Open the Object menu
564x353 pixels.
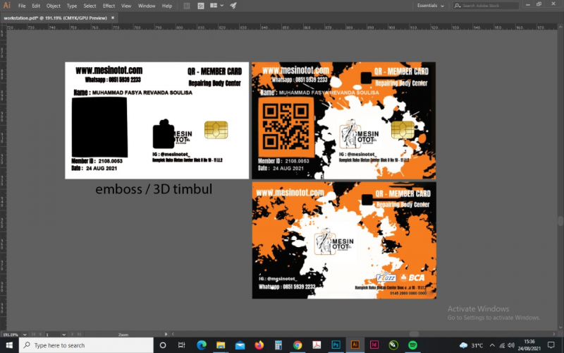pos(54,6)
